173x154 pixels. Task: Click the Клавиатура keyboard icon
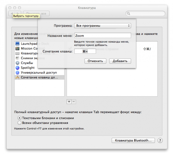(17, 53)
